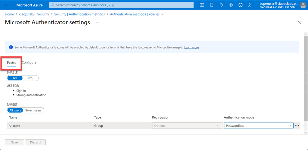Viewport: 308px width, 150px height.
Task: Set Enable toggle to Yes
Action: point(15,78)
